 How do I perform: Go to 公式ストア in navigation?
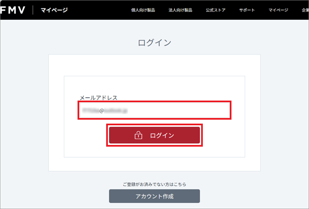(x=216, y=10)
